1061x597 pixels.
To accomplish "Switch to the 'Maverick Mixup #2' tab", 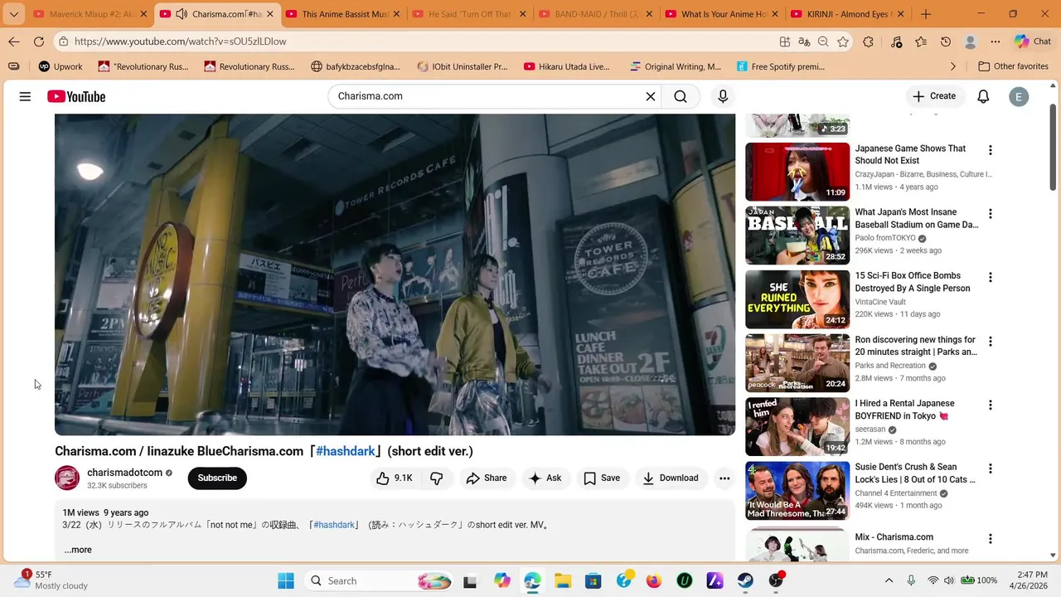I will [90, 14].
